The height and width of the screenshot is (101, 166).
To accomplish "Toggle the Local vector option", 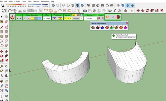I will 68,18.
